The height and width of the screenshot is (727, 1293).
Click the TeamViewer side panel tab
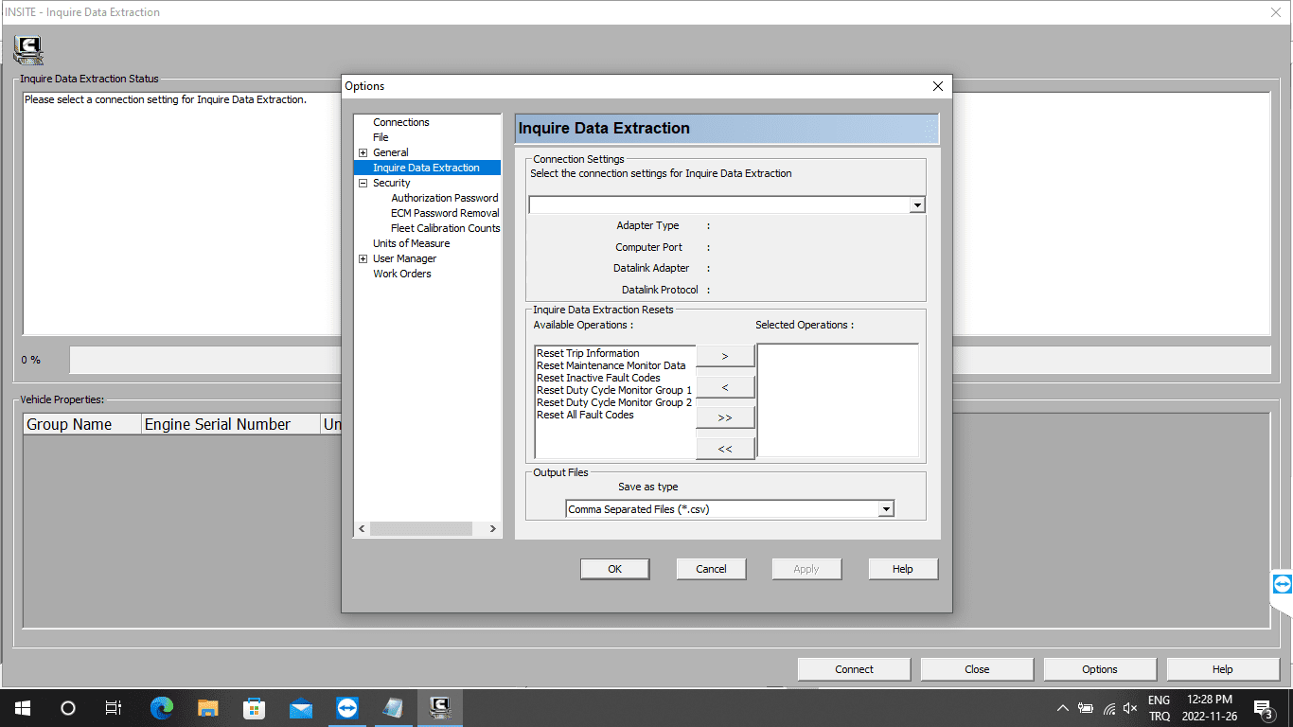(1282, 584)
